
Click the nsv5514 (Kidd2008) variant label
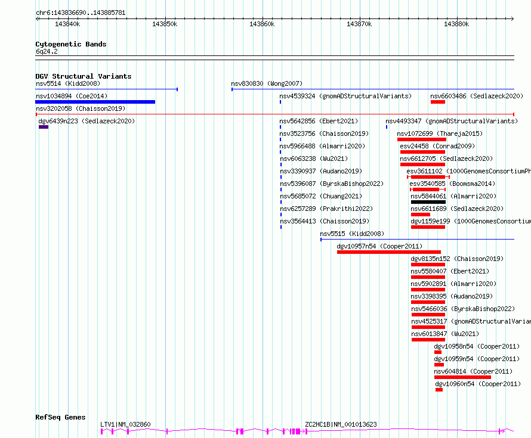click(x=68, y=83)
